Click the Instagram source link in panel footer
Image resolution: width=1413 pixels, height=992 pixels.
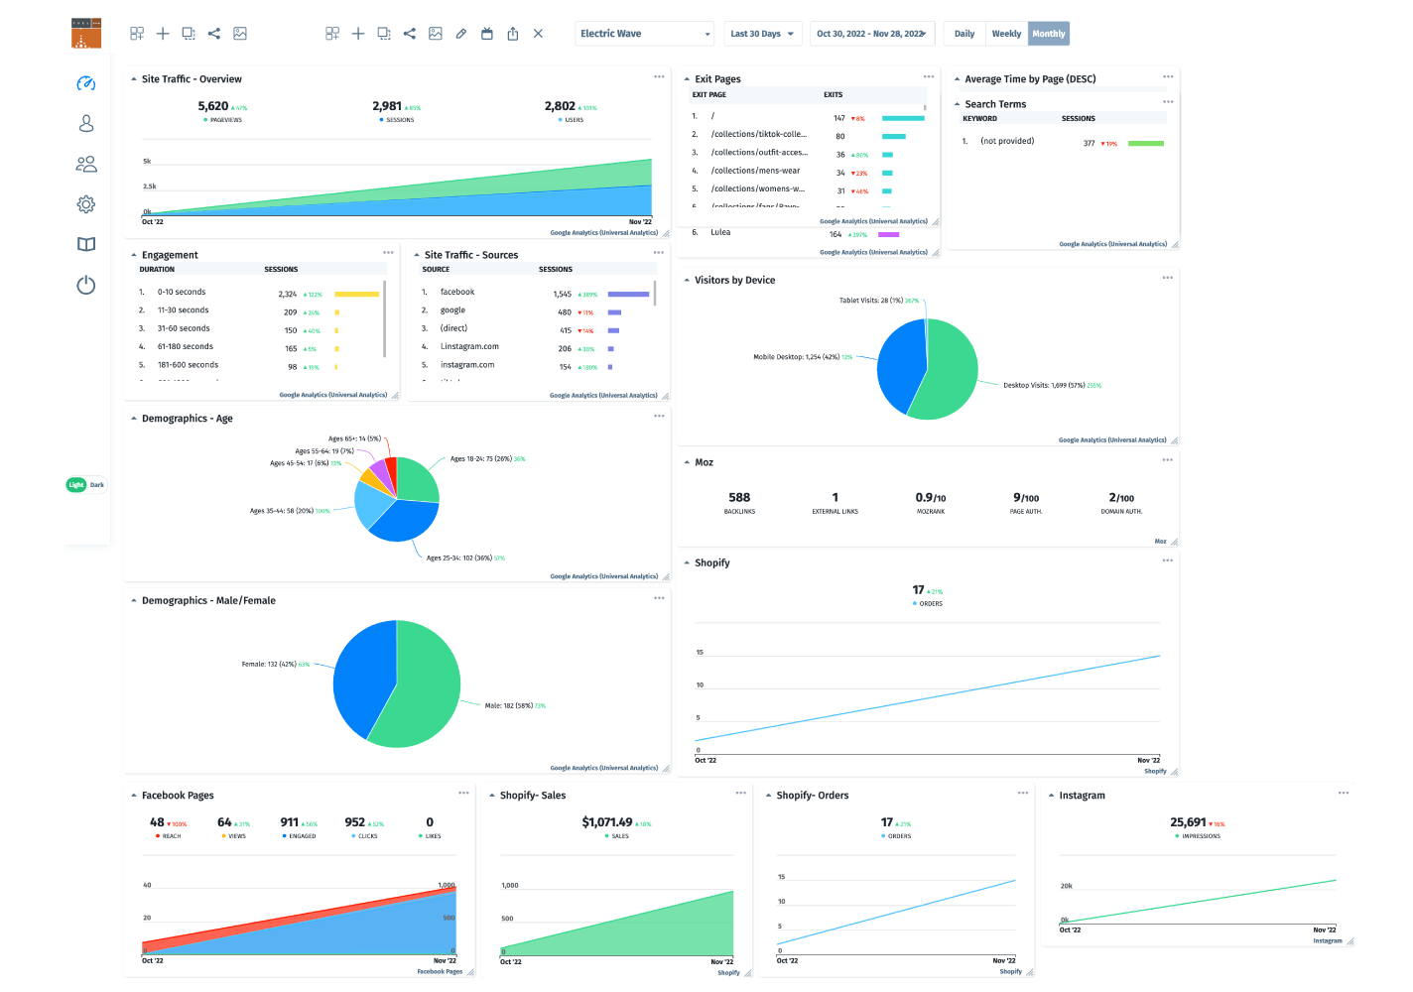pyautogui.click(x=1328, y=941)
